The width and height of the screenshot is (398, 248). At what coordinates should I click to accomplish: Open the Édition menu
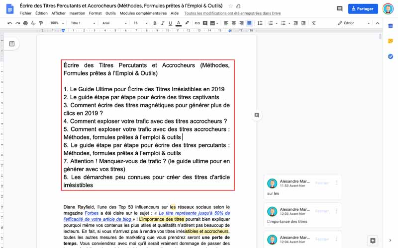tap(41, 13)
